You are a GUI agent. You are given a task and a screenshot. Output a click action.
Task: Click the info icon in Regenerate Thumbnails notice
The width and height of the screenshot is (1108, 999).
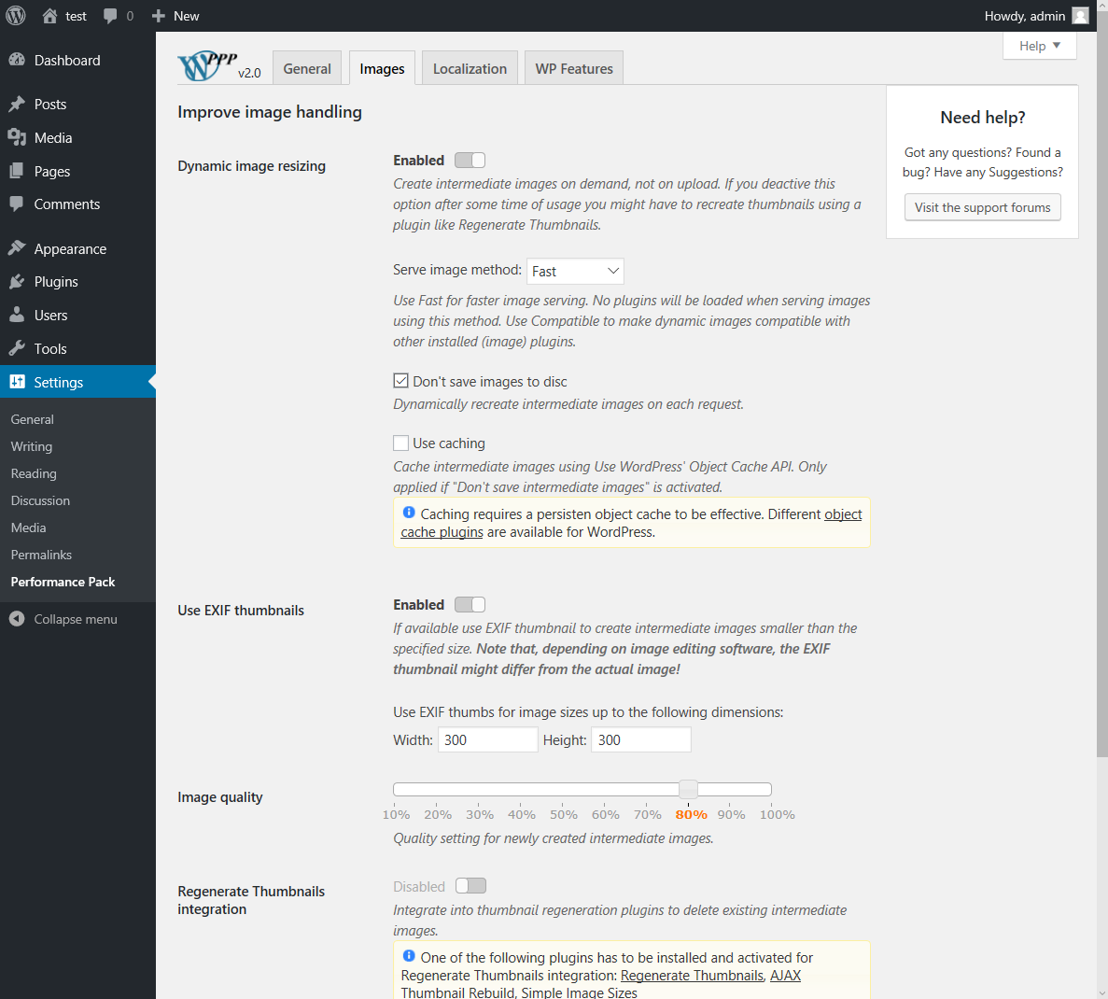(x=409, y=956)
